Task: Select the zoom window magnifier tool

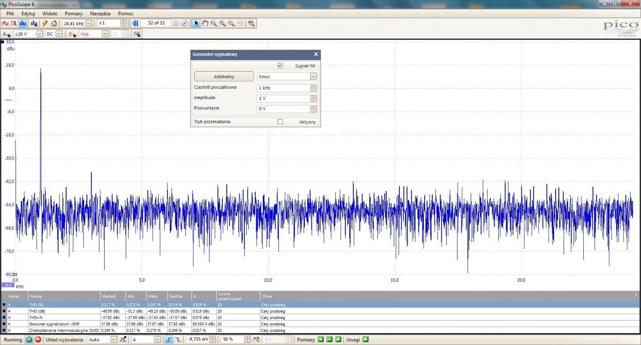Action: 214,23
